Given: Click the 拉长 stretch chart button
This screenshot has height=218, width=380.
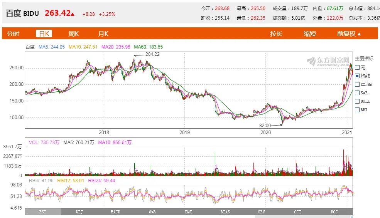Looking at the screenshot, I should point(276,34).
